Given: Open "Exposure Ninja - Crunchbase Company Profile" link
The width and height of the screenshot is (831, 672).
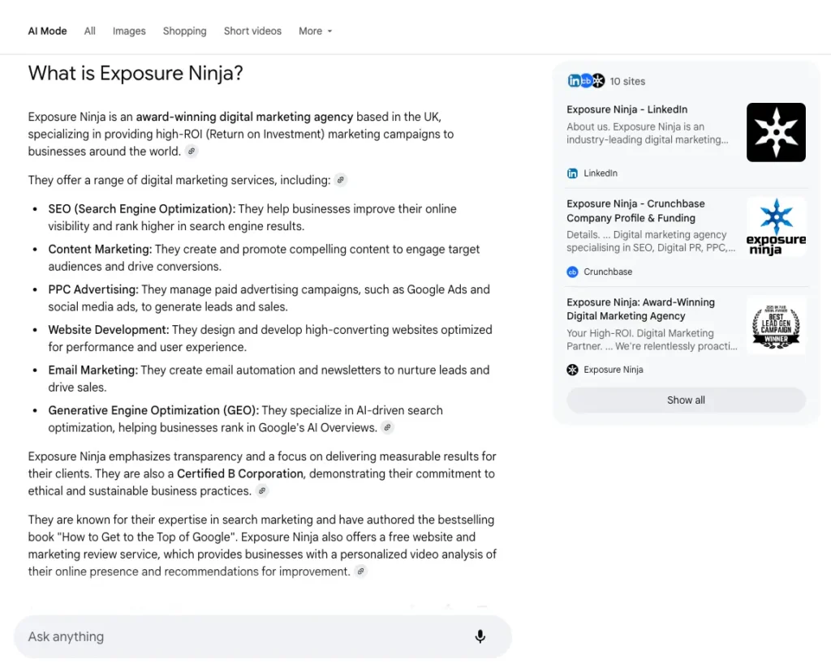Looking at the screenshot, I should click(635, 211).
